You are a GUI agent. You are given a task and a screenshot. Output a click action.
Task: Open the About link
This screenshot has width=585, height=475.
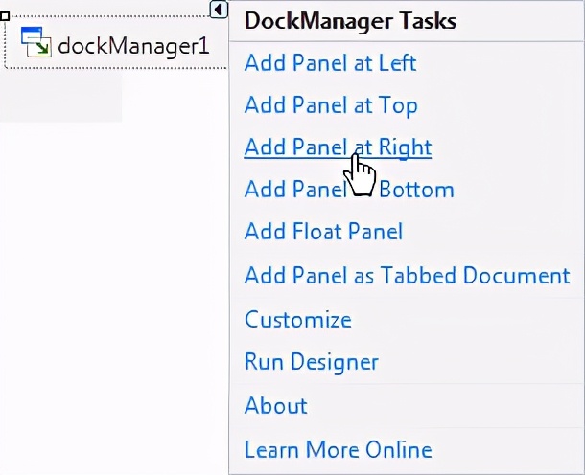(275, 406)
